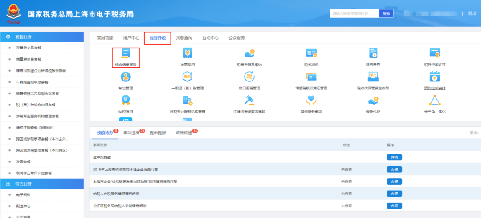The width and height of the screenshot is (481, 218).
Task: Open 配送中心 under 特色业务
Action: 23,206
